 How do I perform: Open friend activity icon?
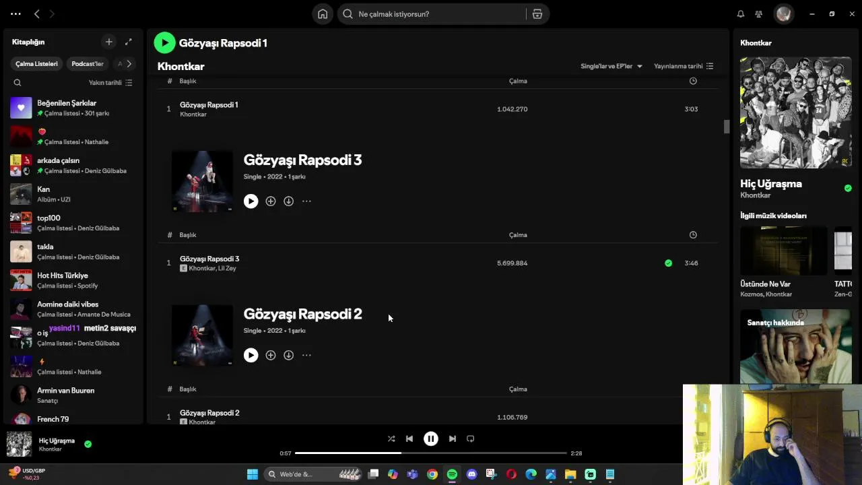point(759,14)
